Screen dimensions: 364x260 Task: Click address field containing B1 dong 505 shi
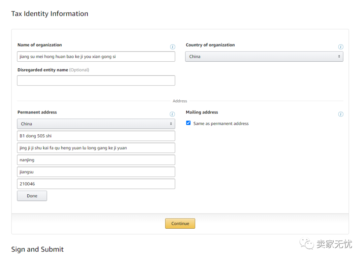click(x=96, y=136)
